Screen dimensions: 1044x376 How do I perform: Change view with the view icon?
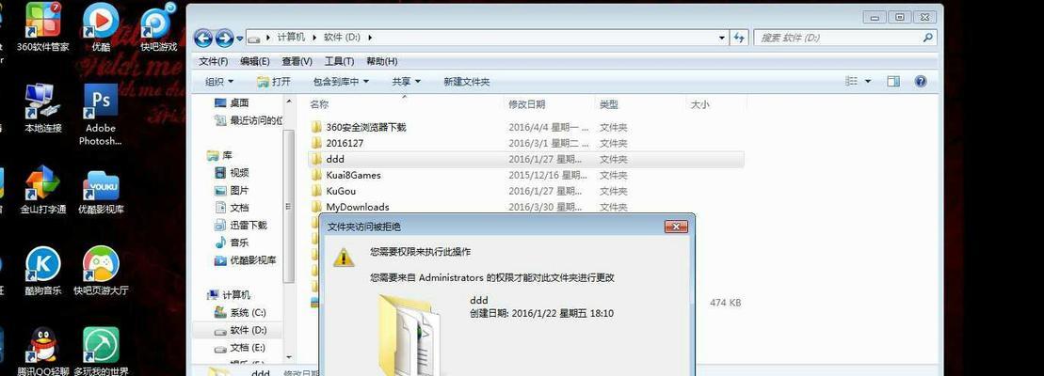(x=851, y=81)
